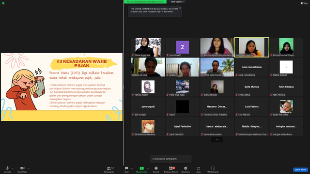Select Nabila Keisyha Maharani's tile

[x=252, y=127]
